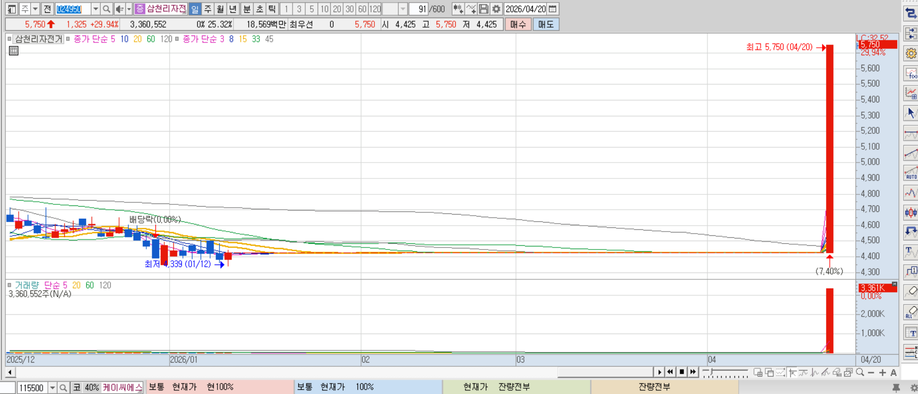Click the 삼천리자전거 chart legend label
Image resolution: width=918 pixels, height=394 pixels.
click(39, 39)
